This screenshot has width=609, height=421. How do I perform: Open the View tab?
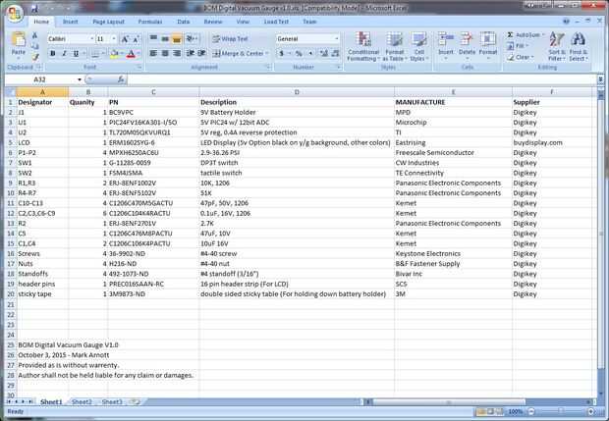[x=243, y=22]
